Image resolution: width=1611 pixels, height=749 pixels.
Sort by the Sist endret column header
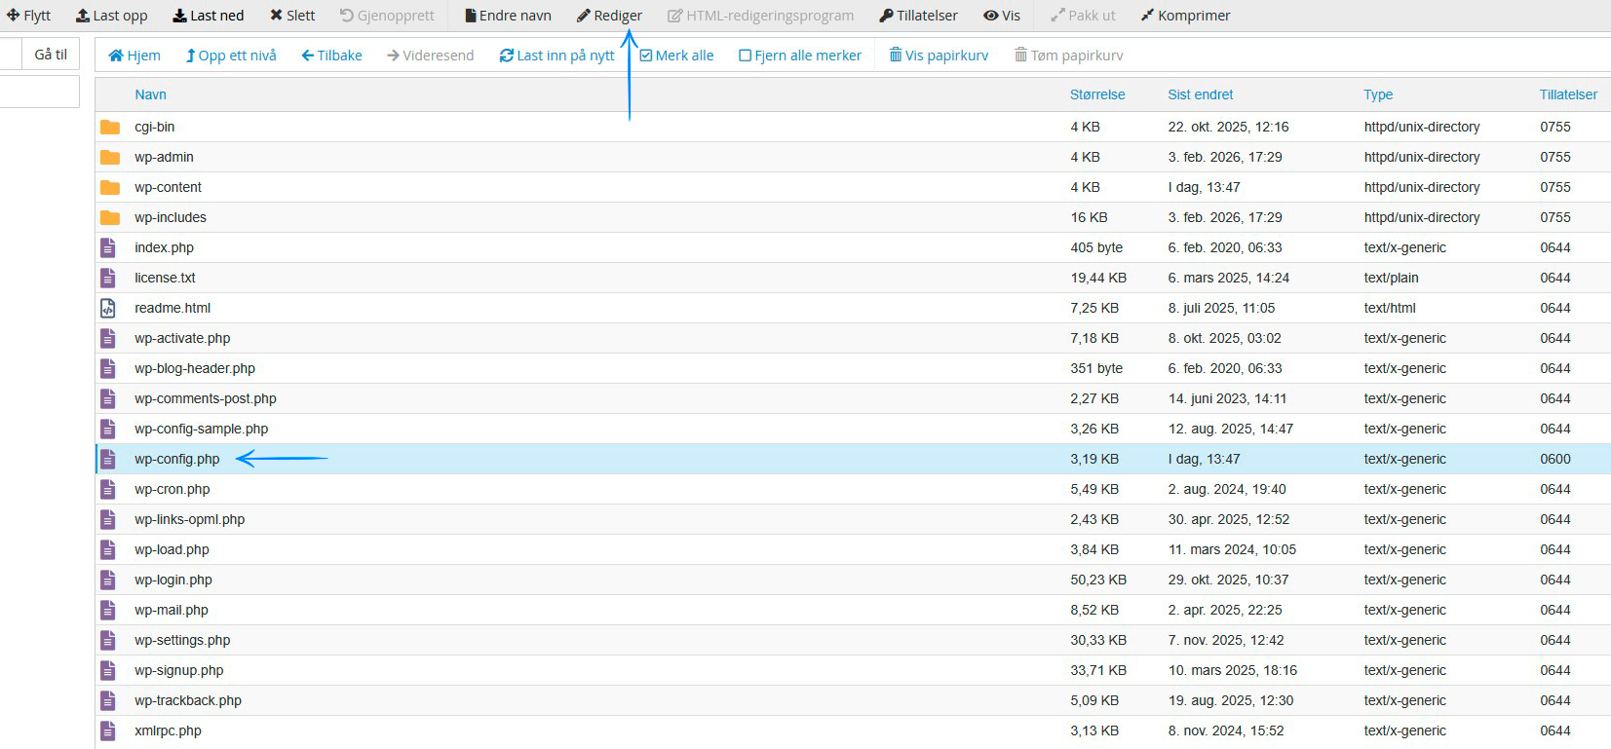pyautogui.click(x=1200, y=94)
